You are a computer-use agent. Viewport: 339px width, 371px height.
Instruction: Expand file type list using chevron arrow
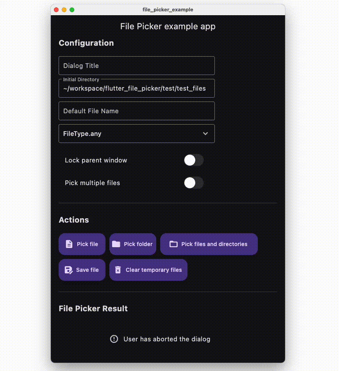(x=205, y=134)
